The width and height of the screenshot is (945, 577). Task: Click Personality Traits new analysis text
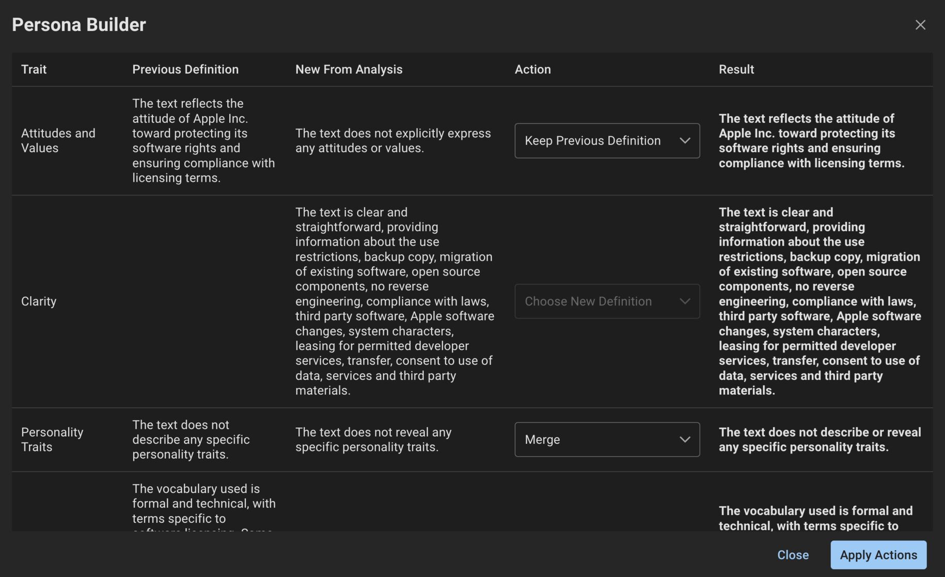(x=373, y=440)
